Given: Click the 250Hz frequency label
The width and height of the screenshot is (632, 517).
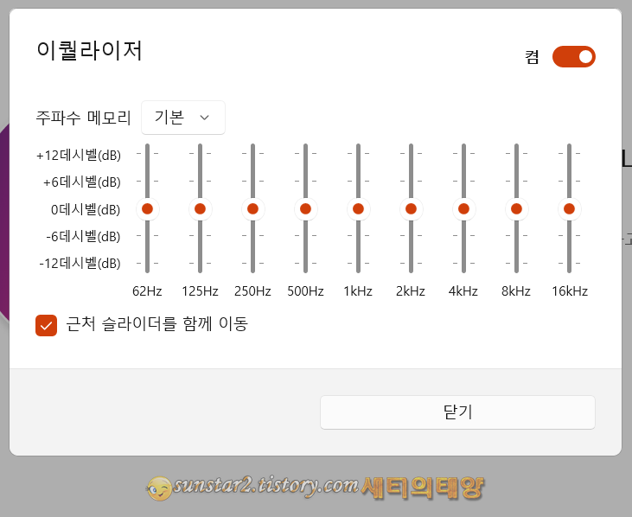Looking at the screenshot, I should [x=252, y=291].
